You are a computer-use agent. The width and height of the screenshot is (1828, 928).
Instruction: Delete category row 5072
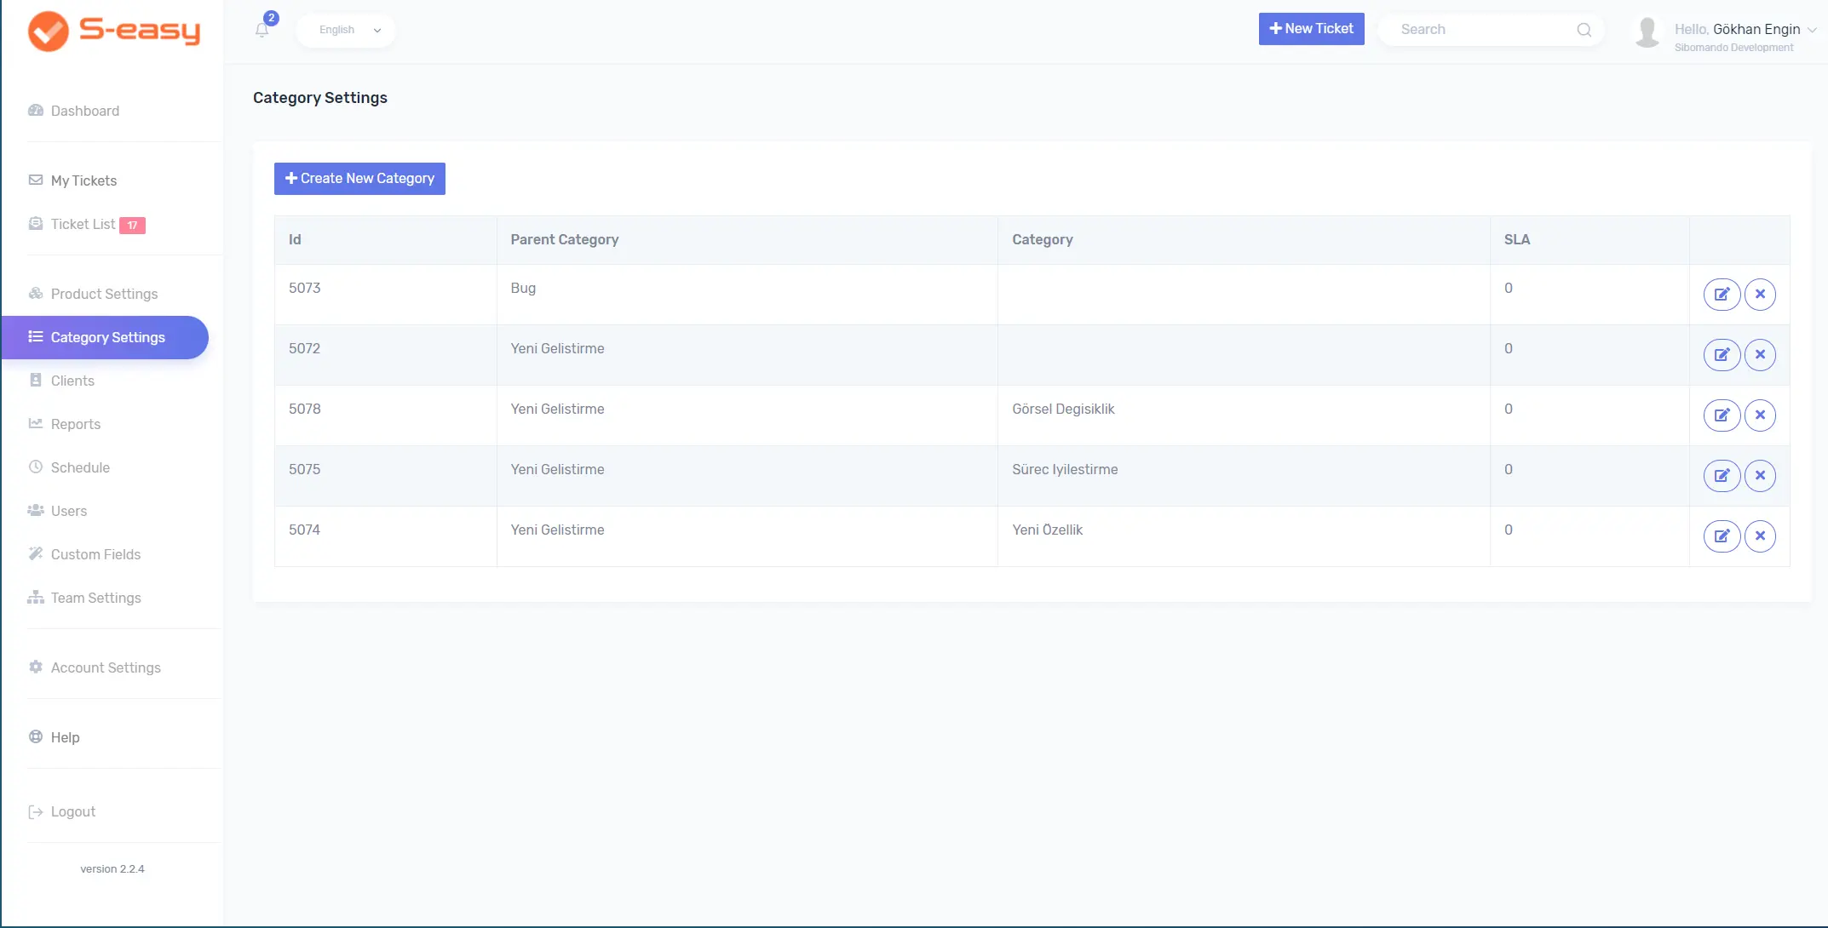coord(1760,355)
